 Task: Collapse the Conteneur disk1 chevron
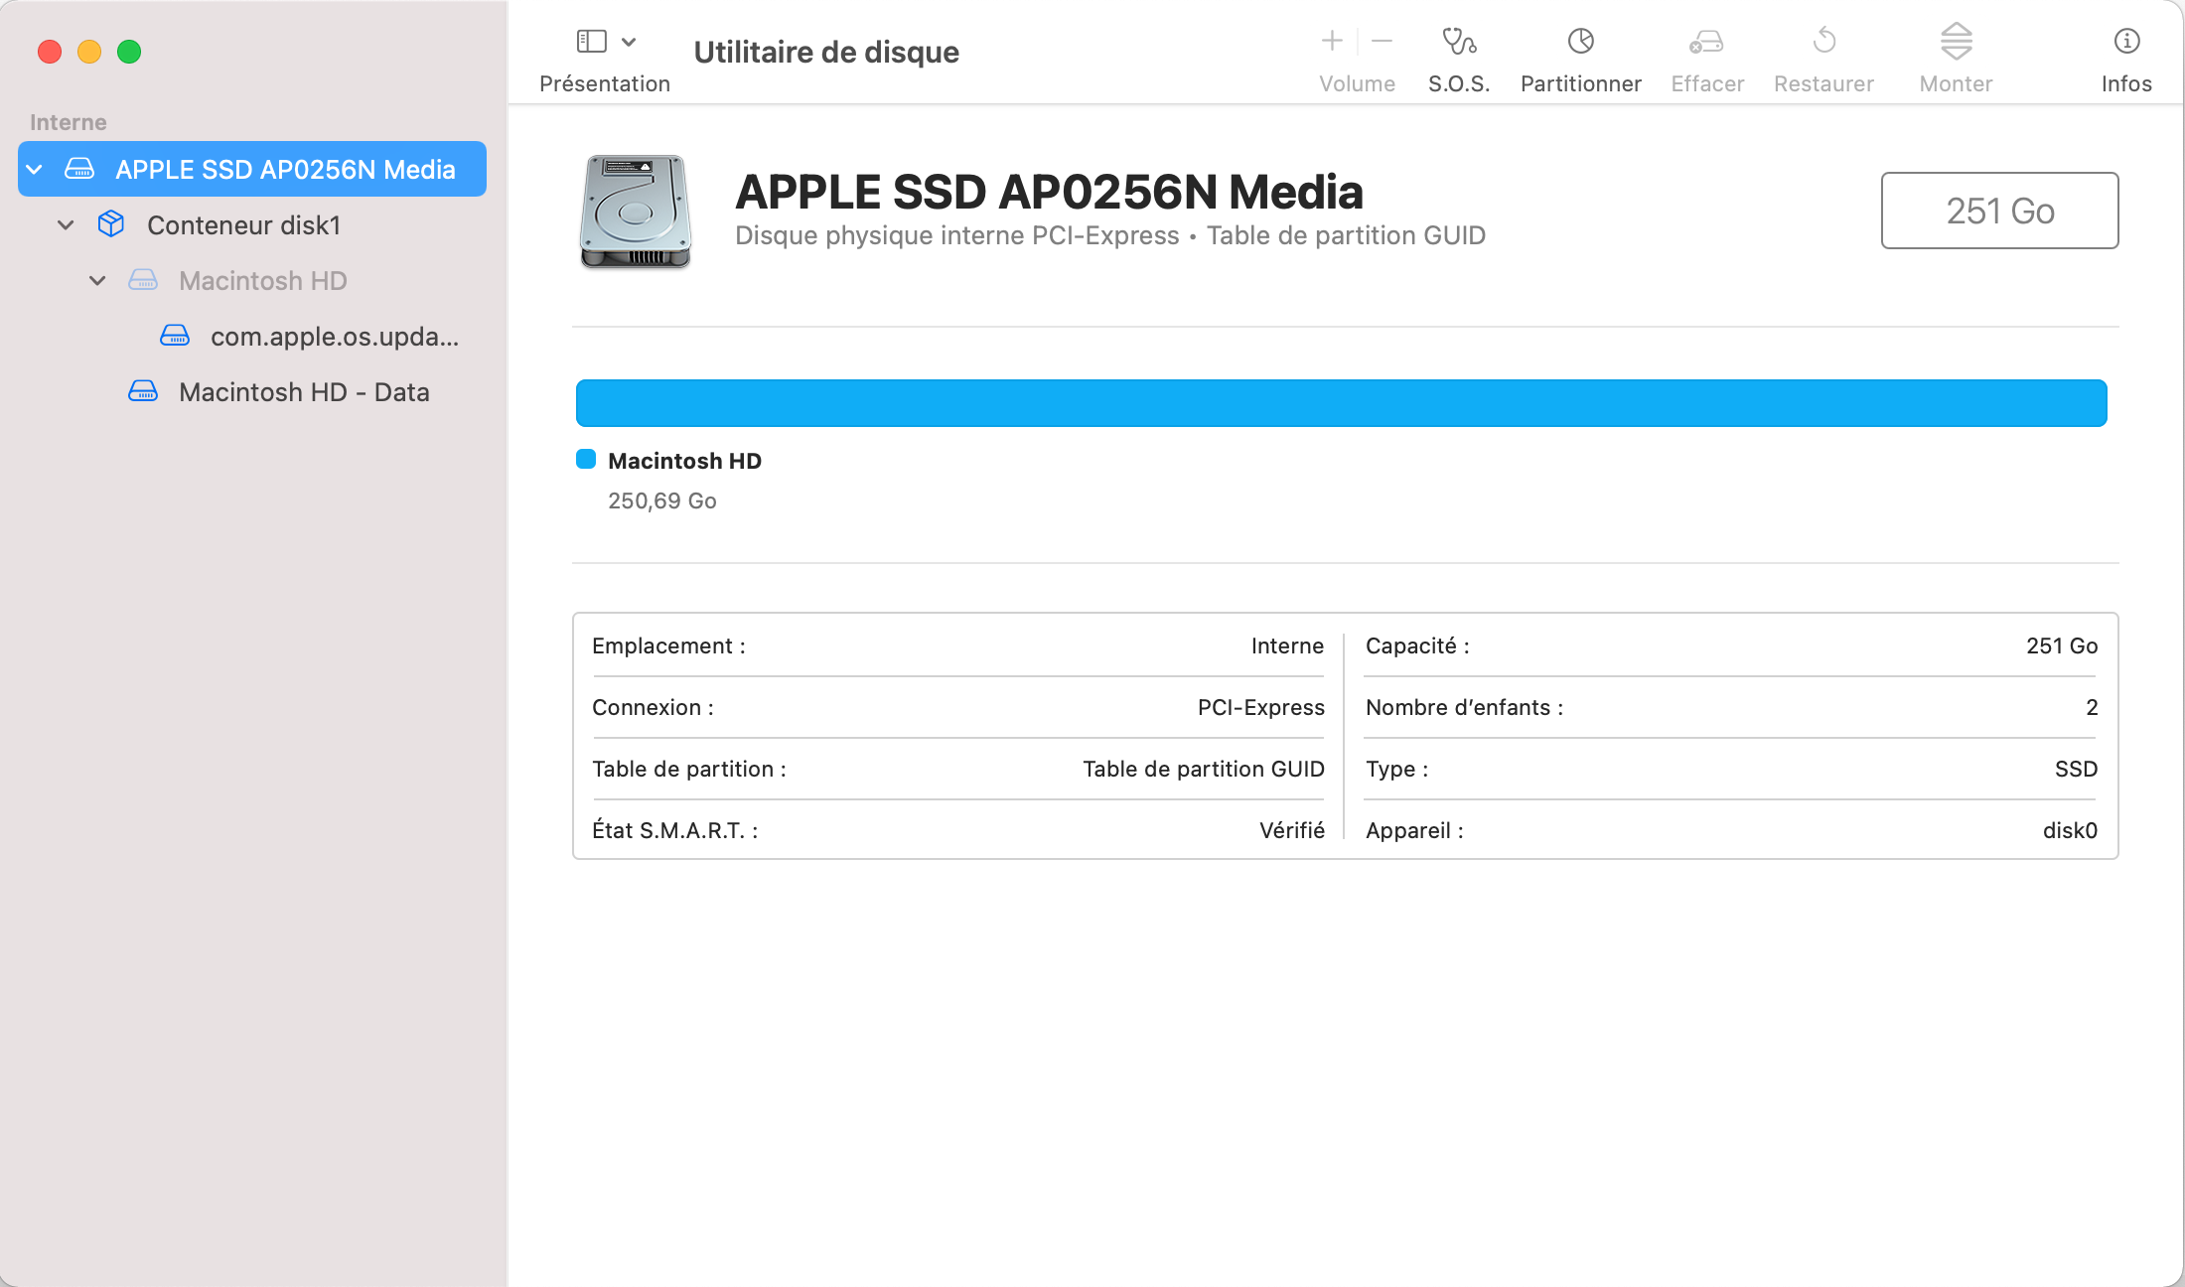pyautogui.click(x=66, y=225)
